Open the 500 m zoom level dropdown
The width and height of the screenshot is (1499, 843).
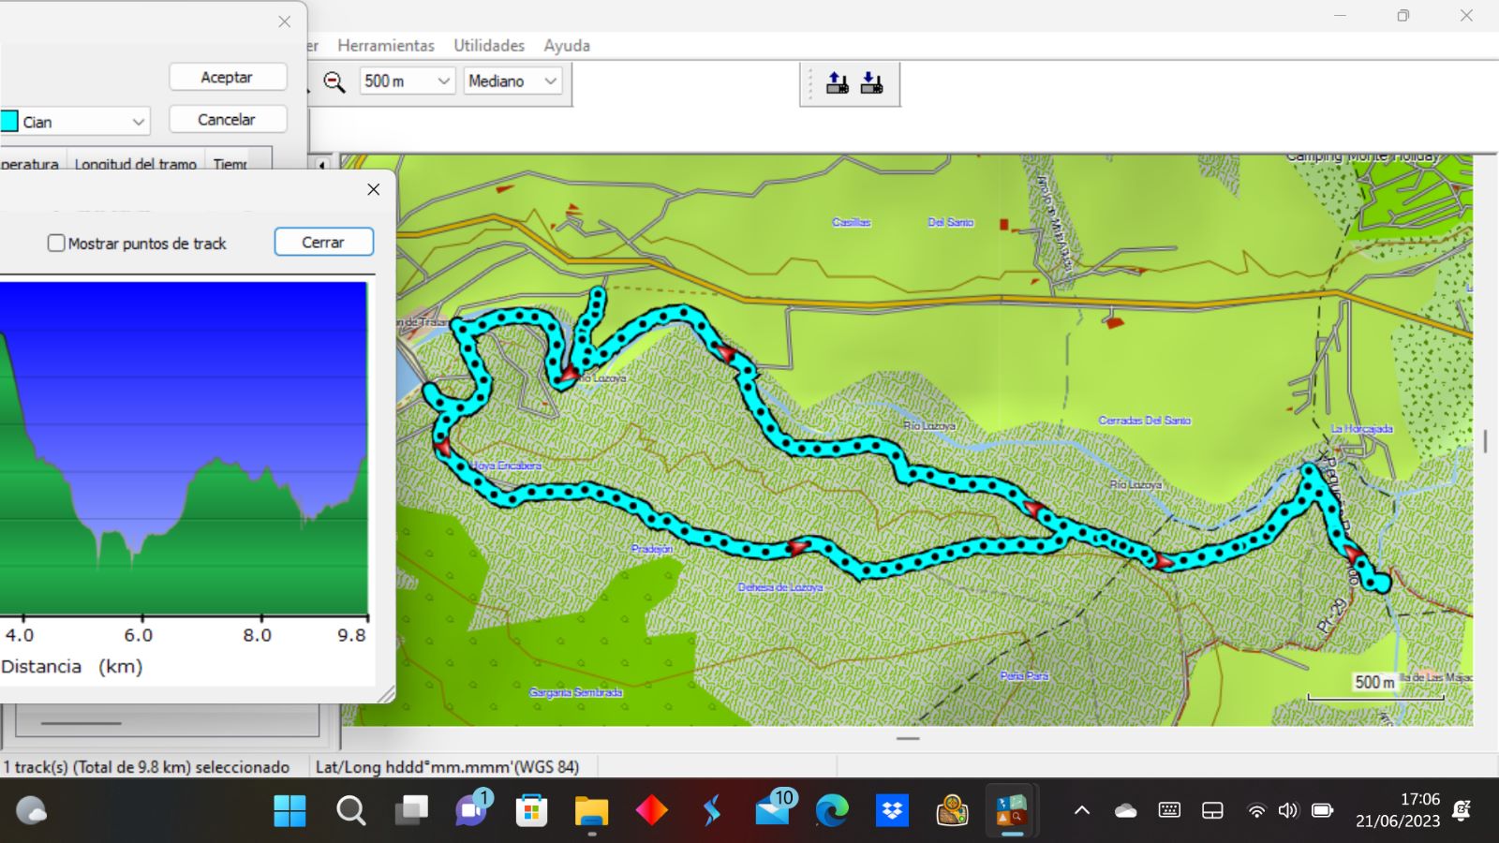[x=407, y=81]
